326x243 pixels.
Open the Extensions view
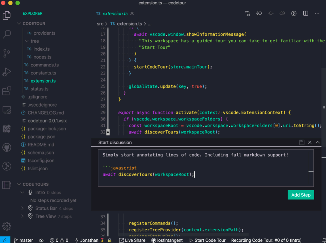pyautogui.click(x=7, y=91)
